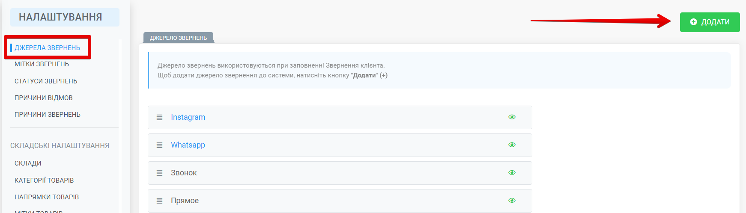Click the Звонок source name
Viewport: 746px width, 213px height.
point(184,173)
